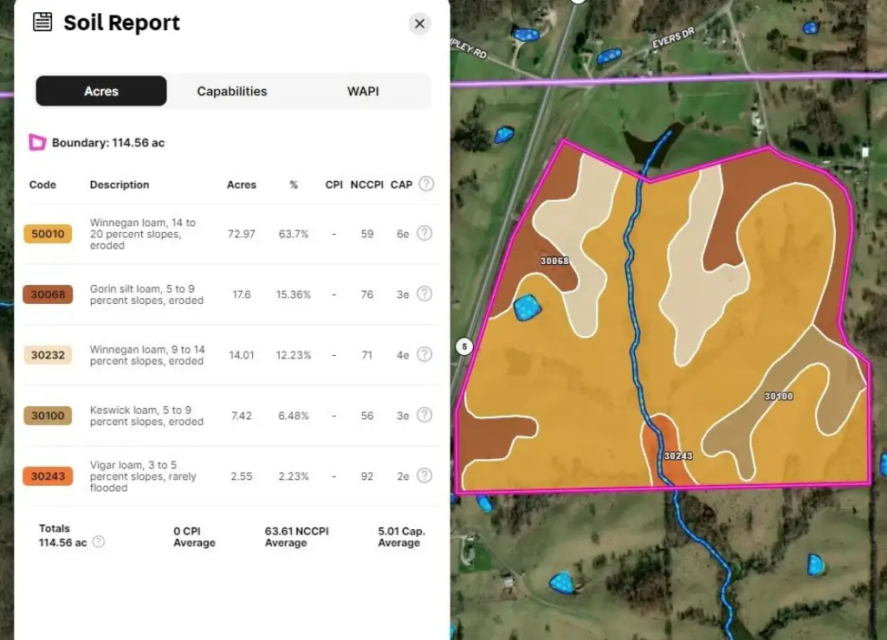Open help icon for soil 30232 row
Screen dimensions: 887x640
(424, 355)
